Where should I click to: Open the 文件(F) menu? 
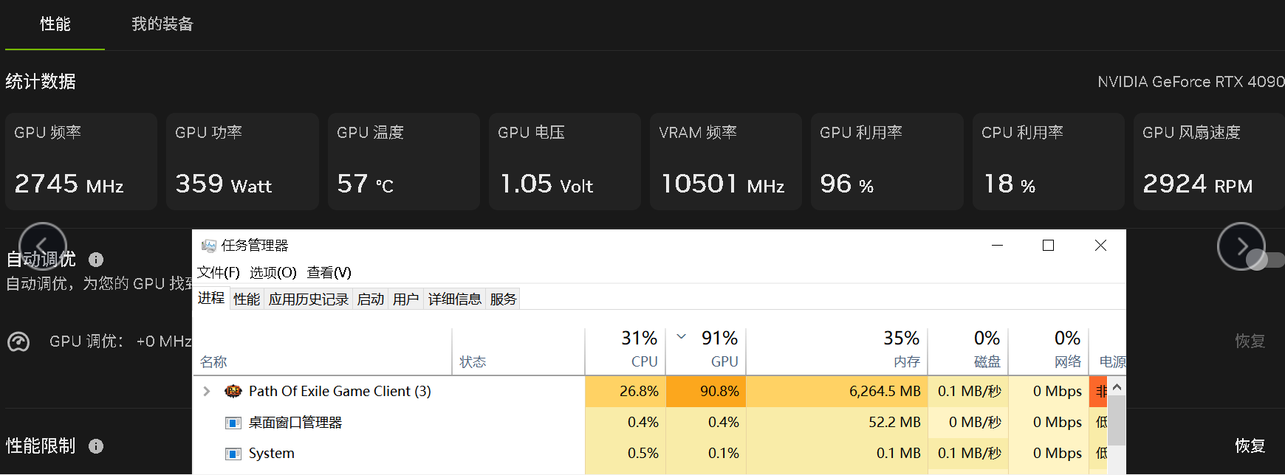click(x=219, y=273)
